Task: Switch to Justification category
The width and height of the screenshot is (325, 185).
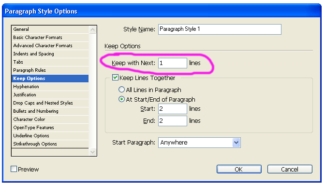Action: tap(50, 95)
